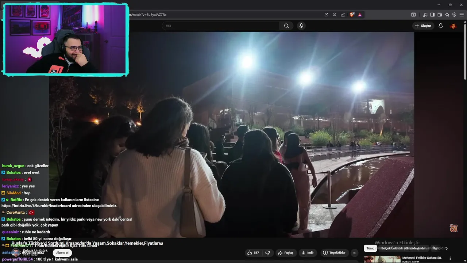Click in the YouTube 'Ara' search field
Image resolution: width=467 pixels, height=263 pixels.
pos(221,26)
